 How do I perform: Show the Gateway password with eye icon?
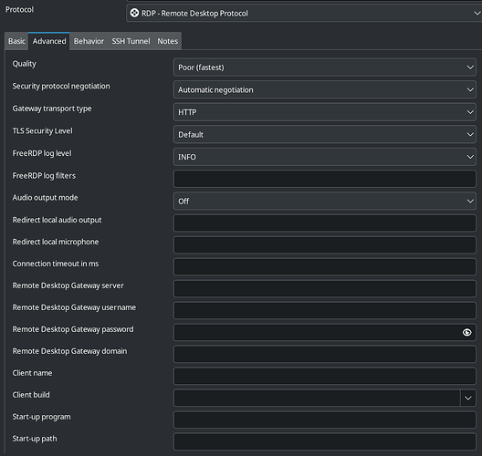pyautogui.click(x=466, y=332)
